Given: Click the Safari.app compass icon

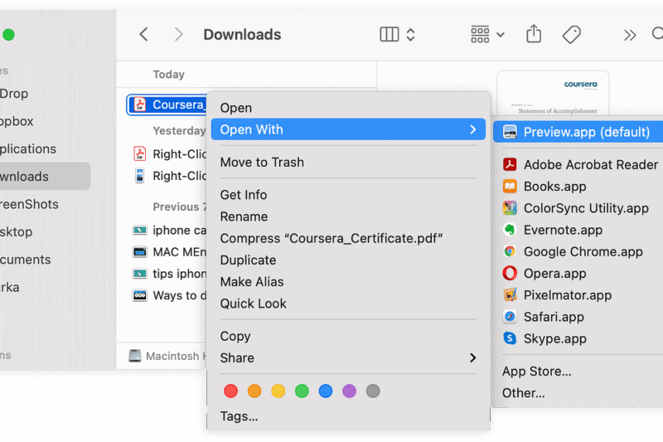Looking at the screenshot, I should point(510,317).
